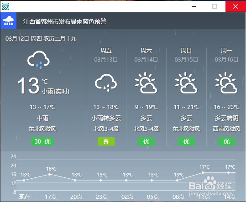Click the chart point above 23点

(101, 181)
